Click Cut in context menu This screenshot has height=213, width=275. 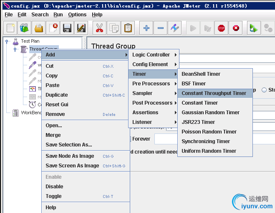[85, 66]
